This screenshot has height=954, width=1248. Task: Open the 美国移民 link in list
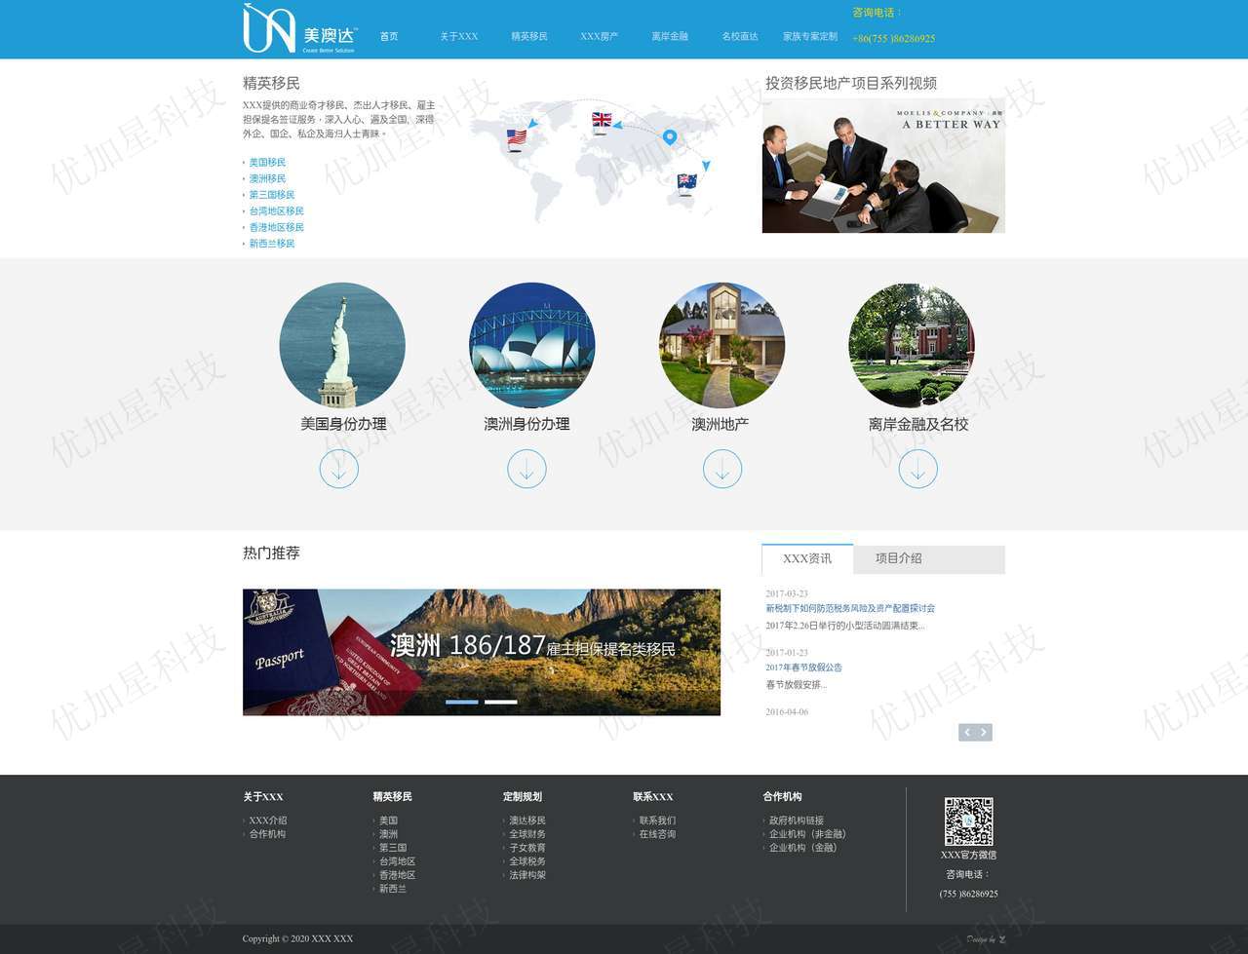pos(267,163)
